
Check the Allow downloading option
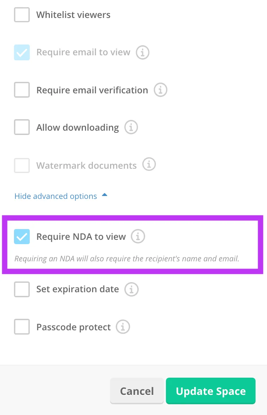click(22, 127)
